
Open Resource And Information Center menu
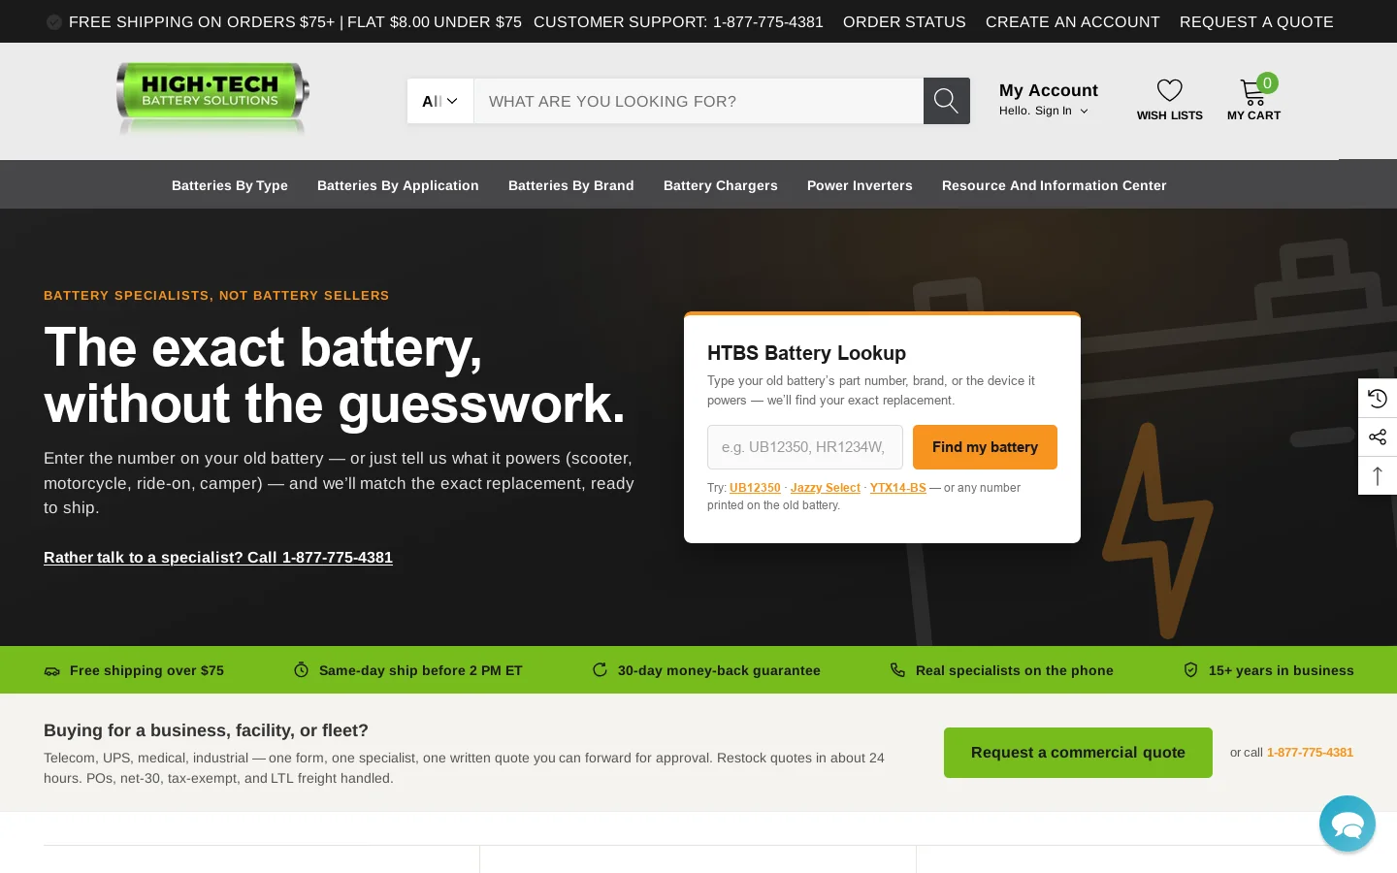click(1055, 185)
